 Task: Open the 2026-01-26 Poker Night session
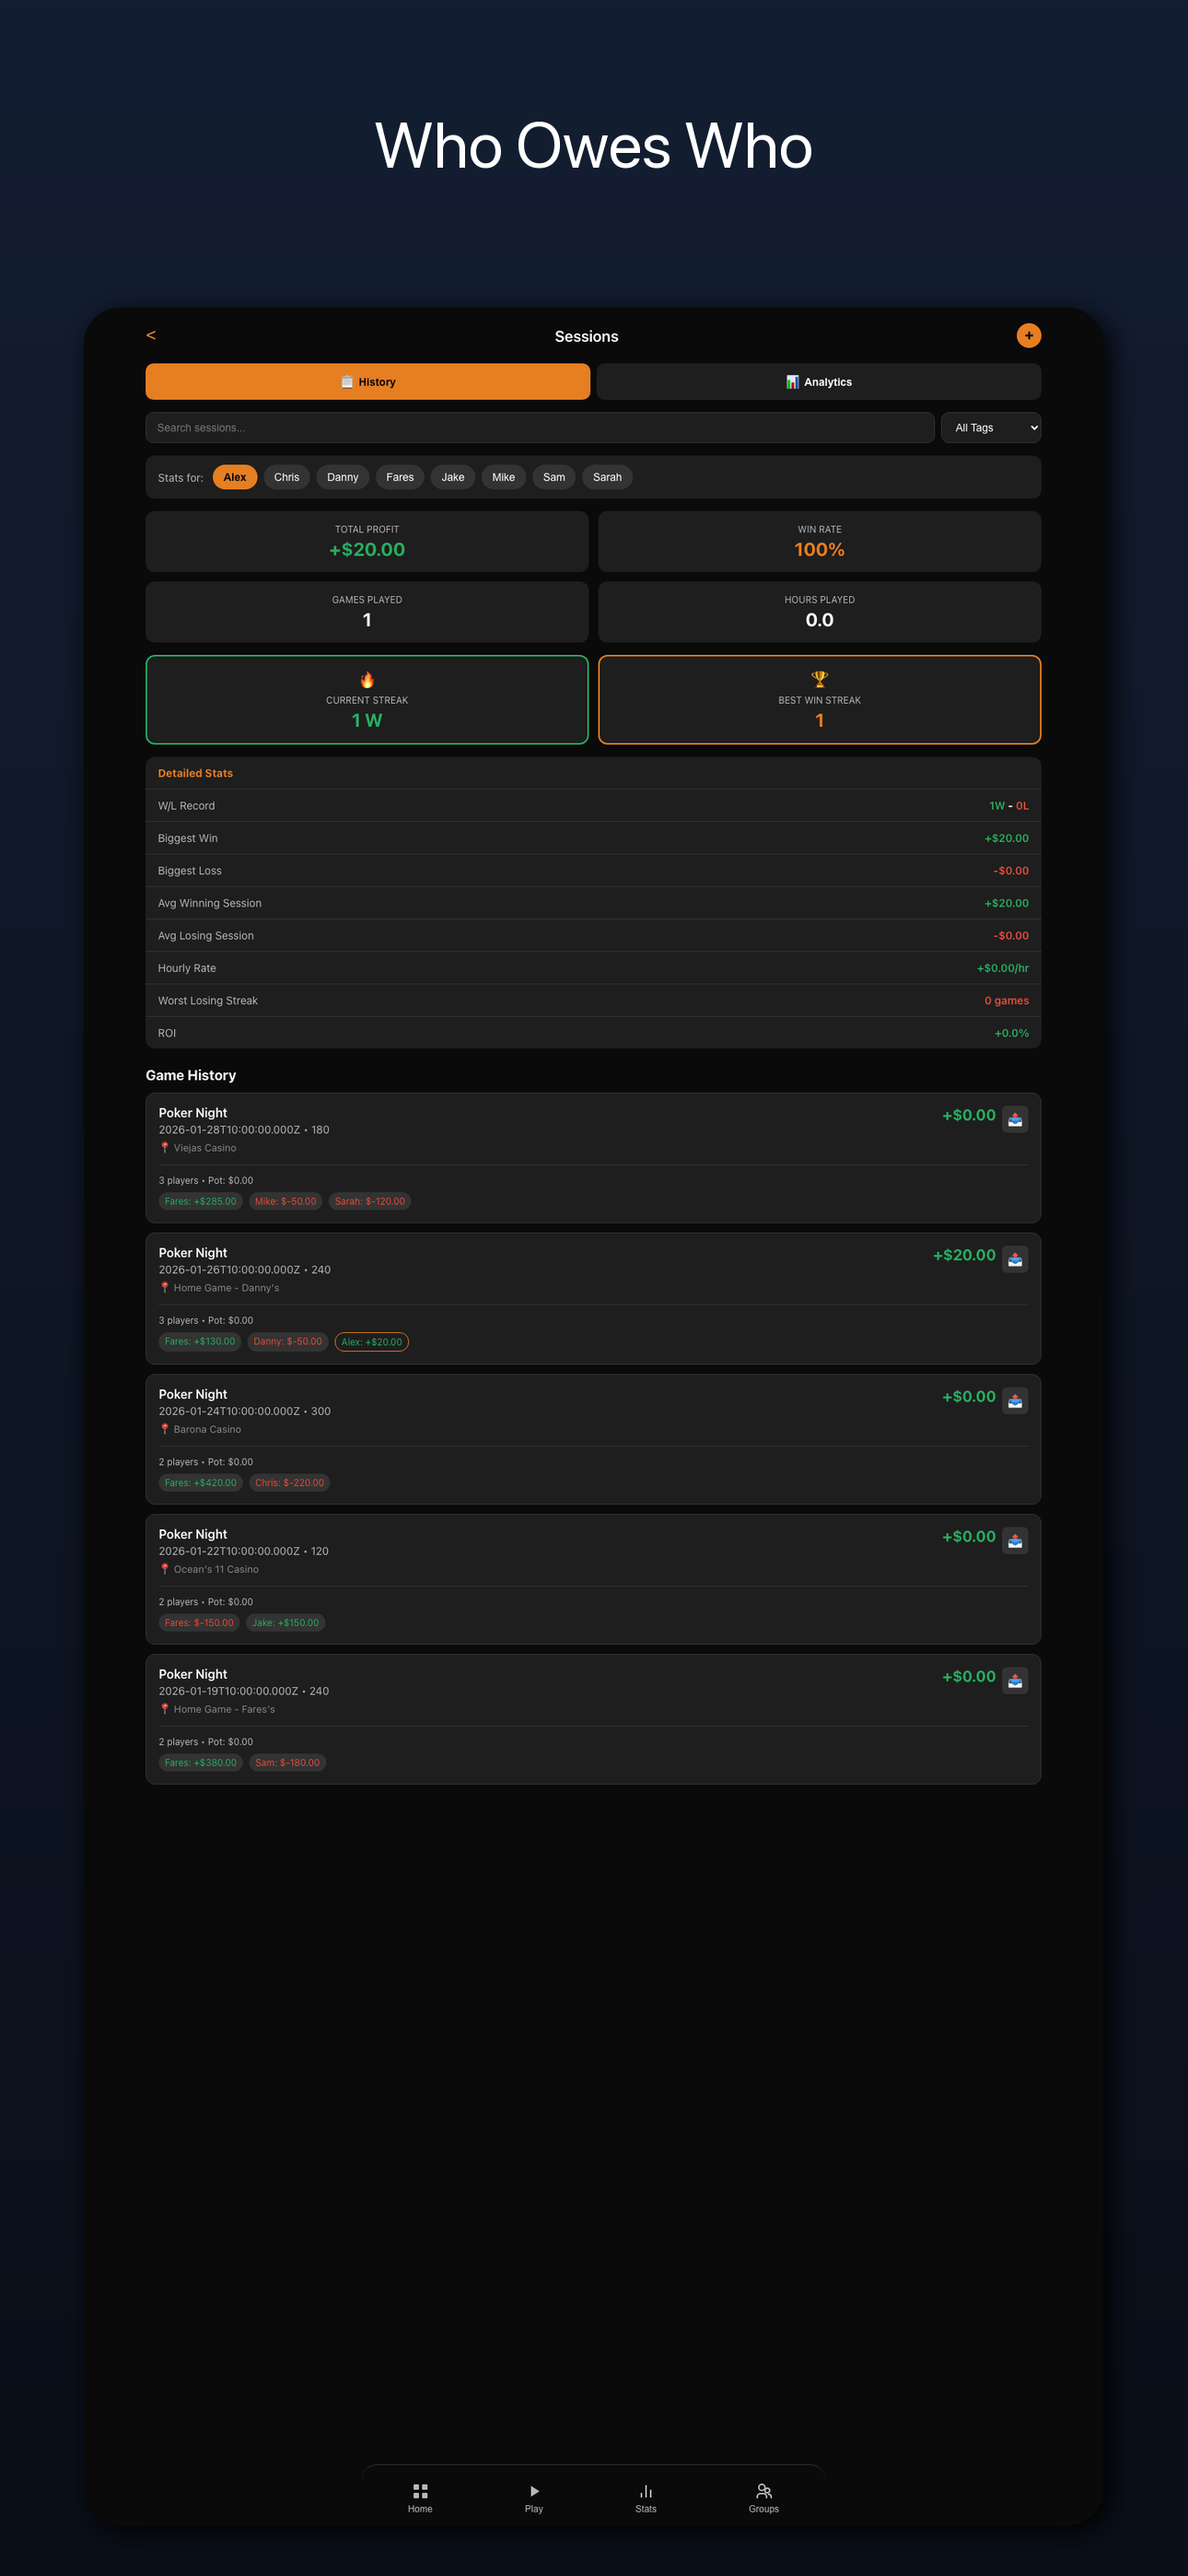(x=593, y=1298)
